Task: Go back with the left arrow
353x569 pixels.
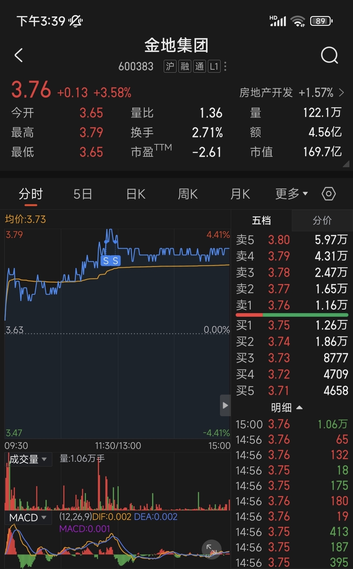Action: coord(19,55)
